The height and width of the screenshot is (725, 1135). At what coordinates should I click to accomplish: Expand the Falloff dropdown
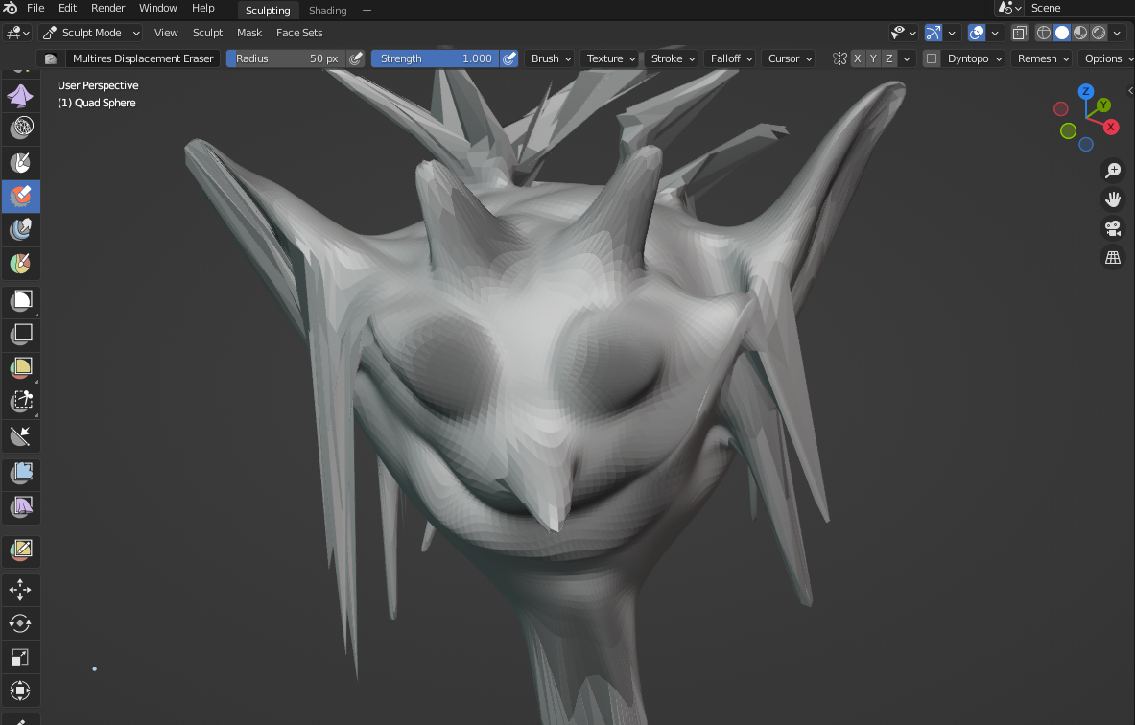click(x=732, y=58)
